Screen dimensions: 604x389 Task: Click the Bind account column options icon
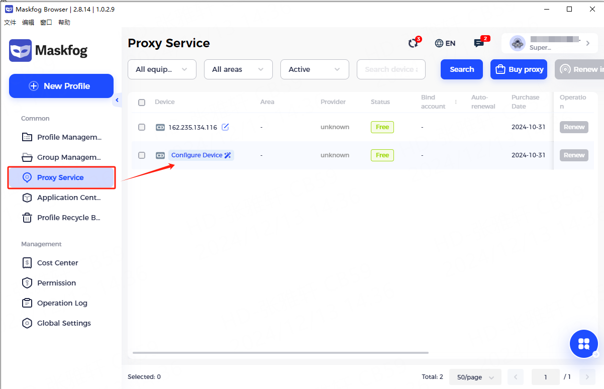[456, 102]
